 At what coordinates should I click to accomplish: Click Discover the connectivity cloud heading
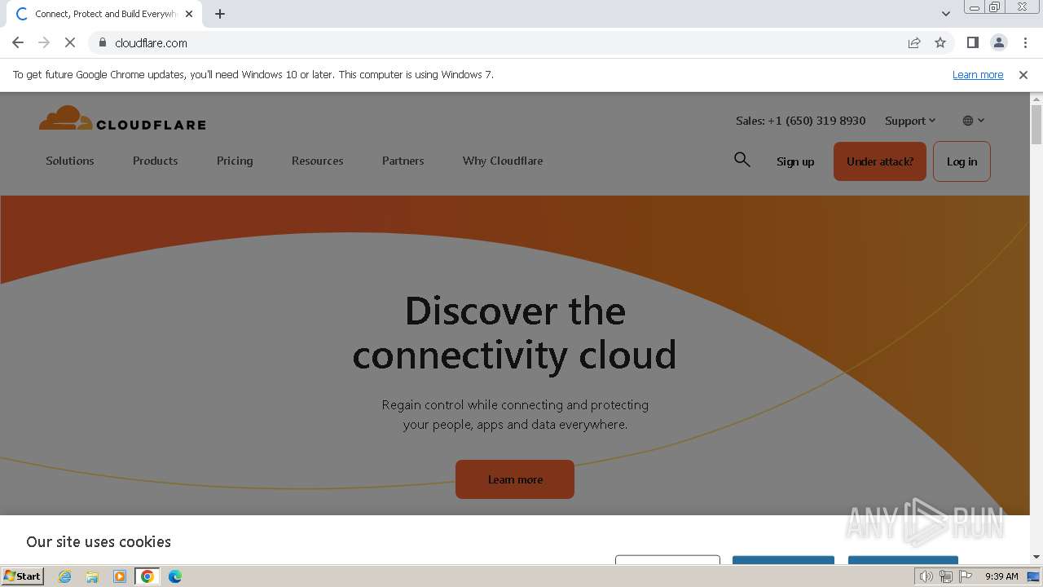(x=514, y=333)
